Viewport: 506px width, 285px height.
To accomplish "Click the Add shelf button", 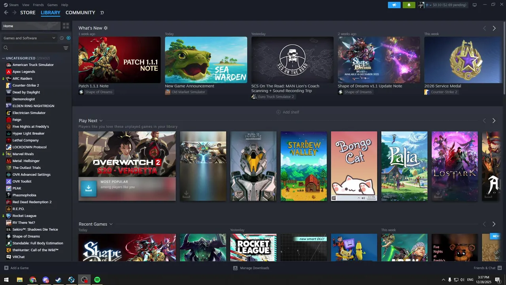I will [287, 112].
